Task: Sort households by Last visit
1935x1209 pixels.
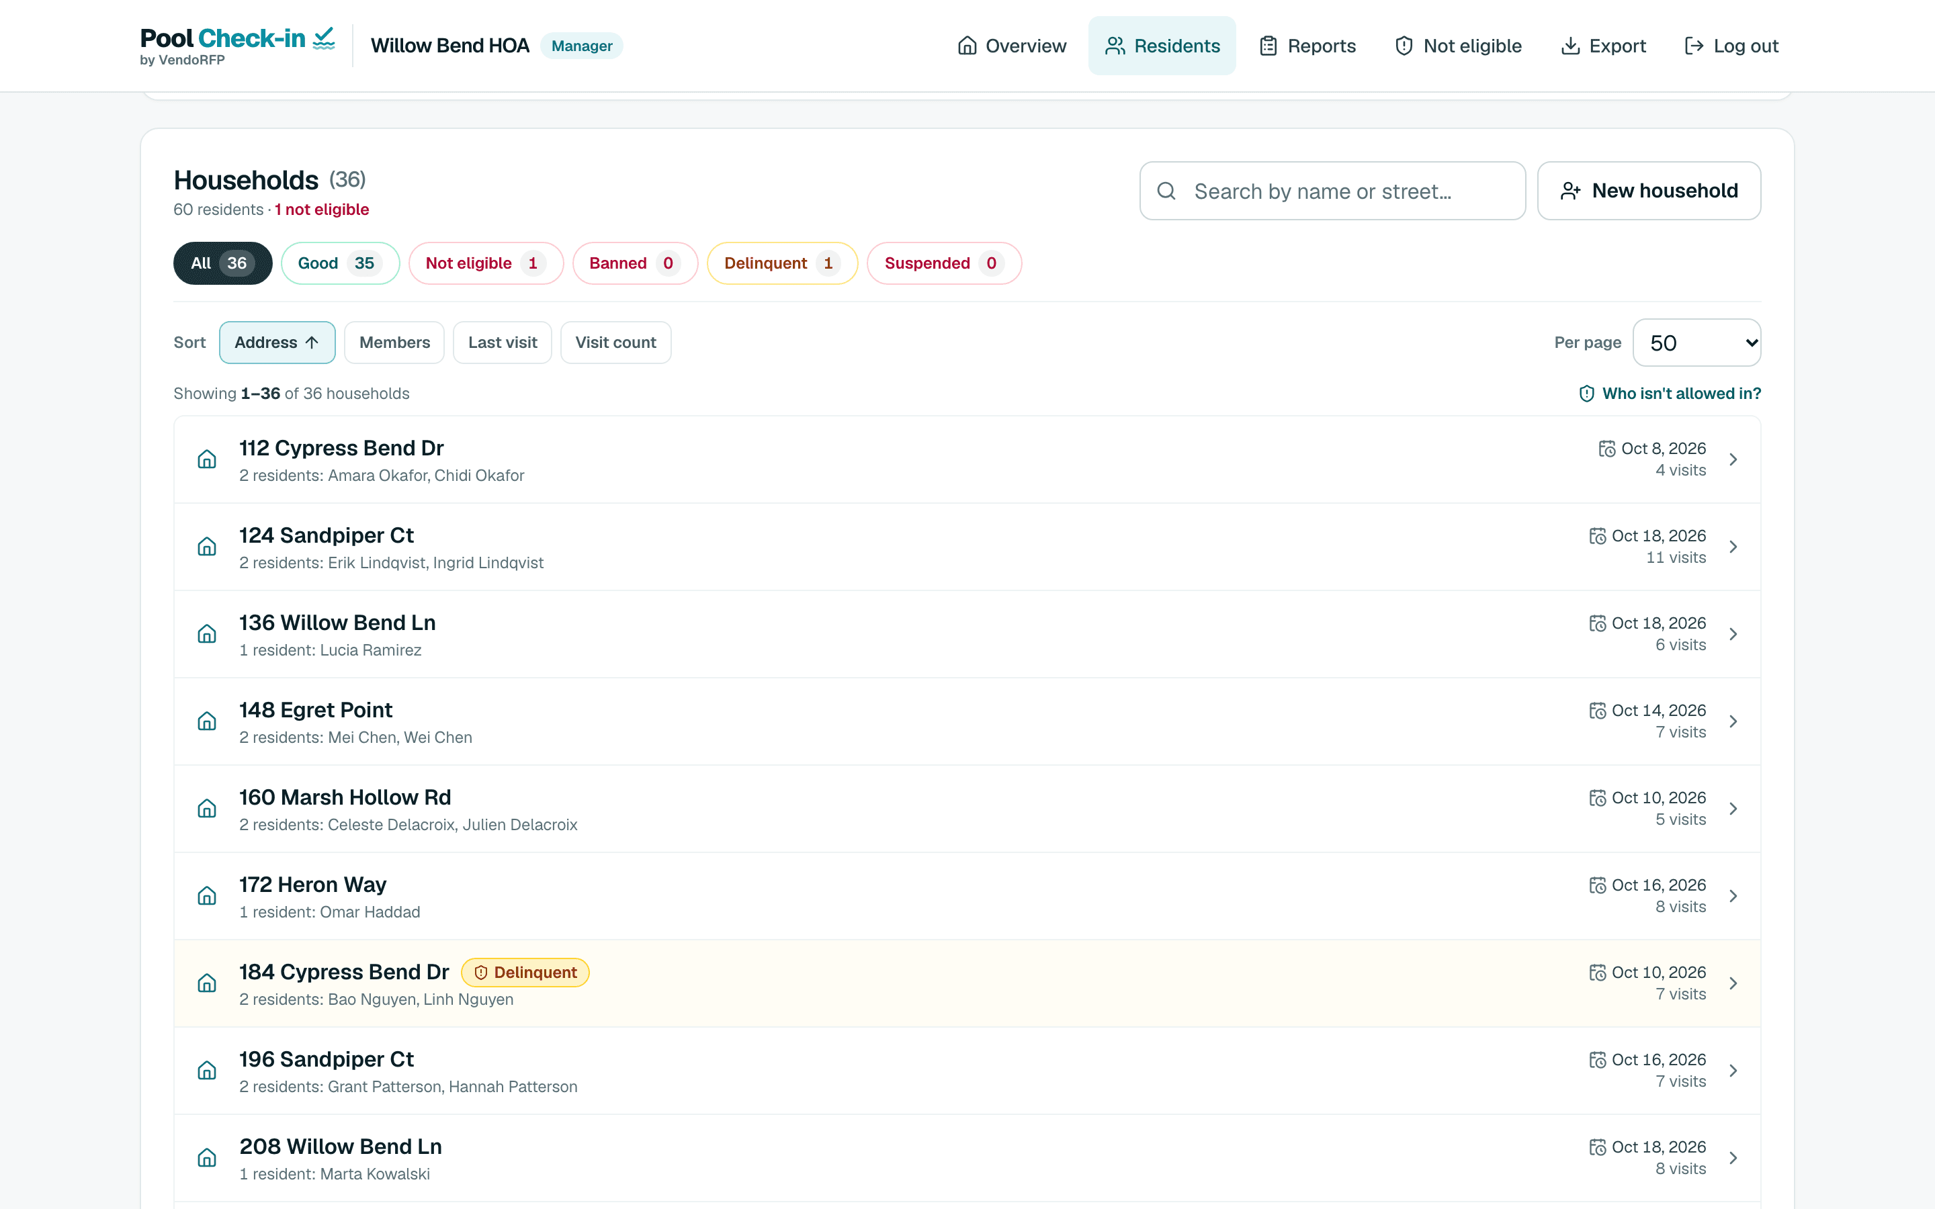Action: click(x=502, y=343)
